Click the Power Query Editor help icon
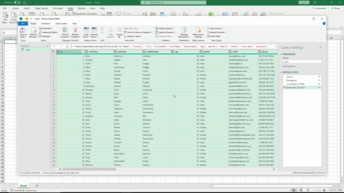 click(324, 24)
